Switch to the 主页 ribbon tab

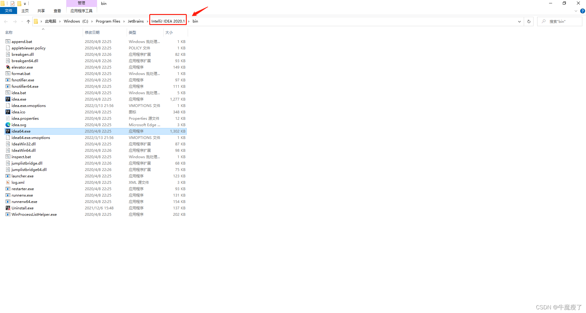click(25, 11)
